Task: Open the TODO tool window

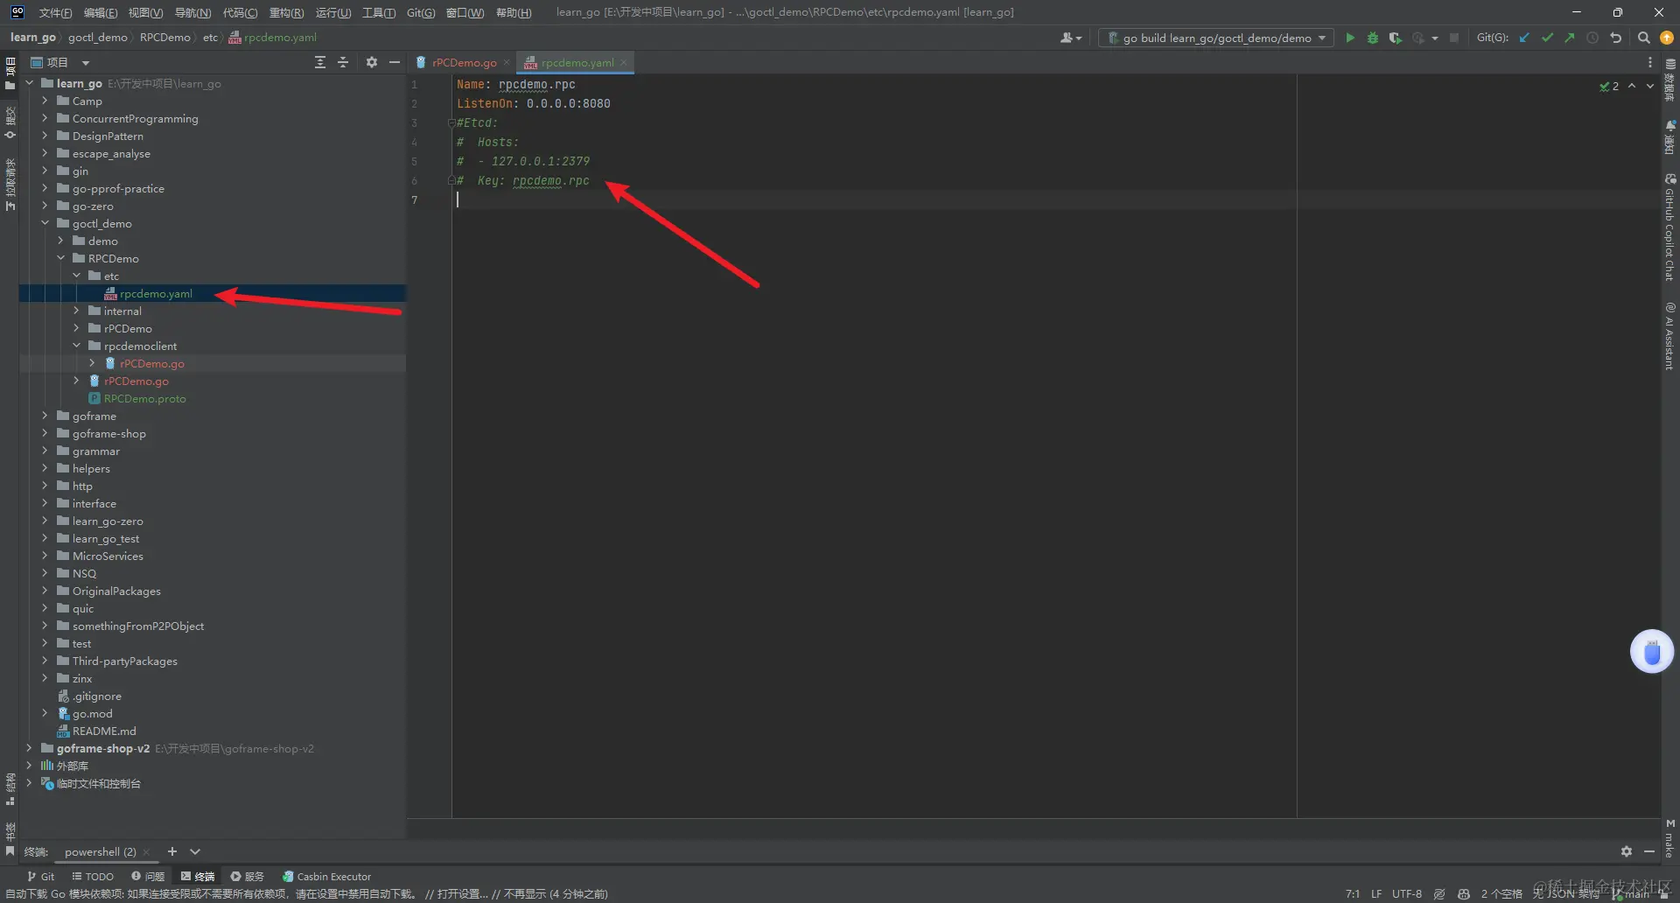Action: 93,876
